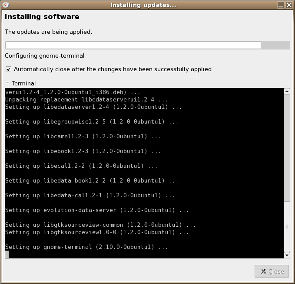Click the unfilled grey end of progress bar

(275, 45)
